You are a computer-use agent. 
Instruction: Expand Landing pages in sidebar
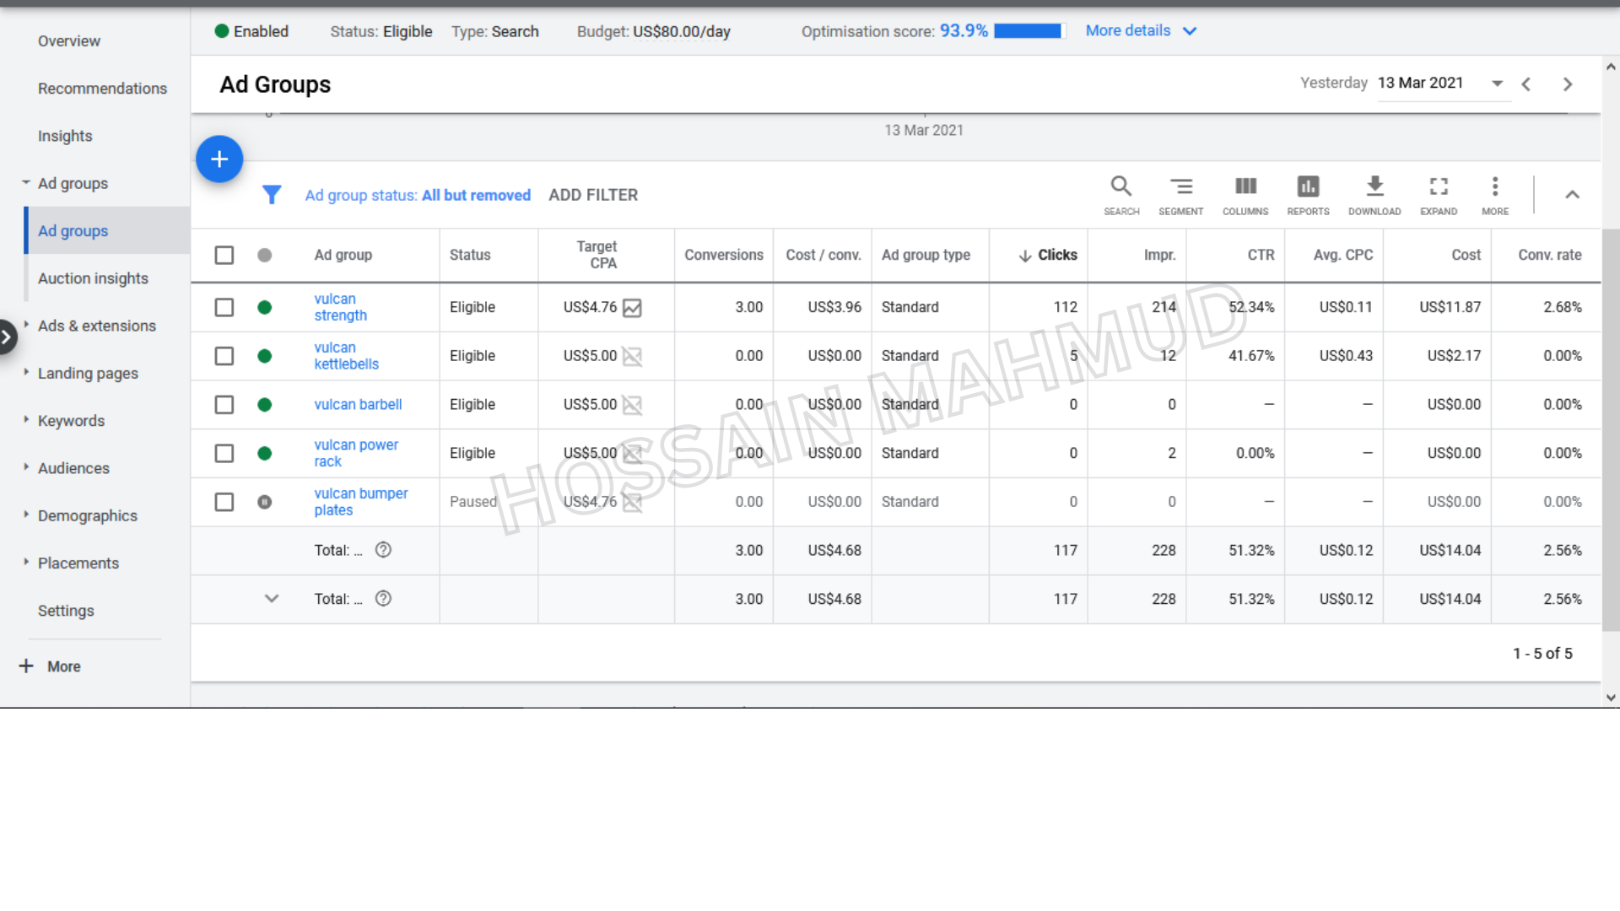(26, 372)
